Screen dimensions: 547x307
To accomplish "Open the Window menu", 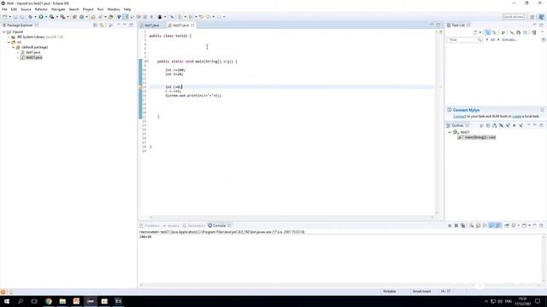I will 114,9.
